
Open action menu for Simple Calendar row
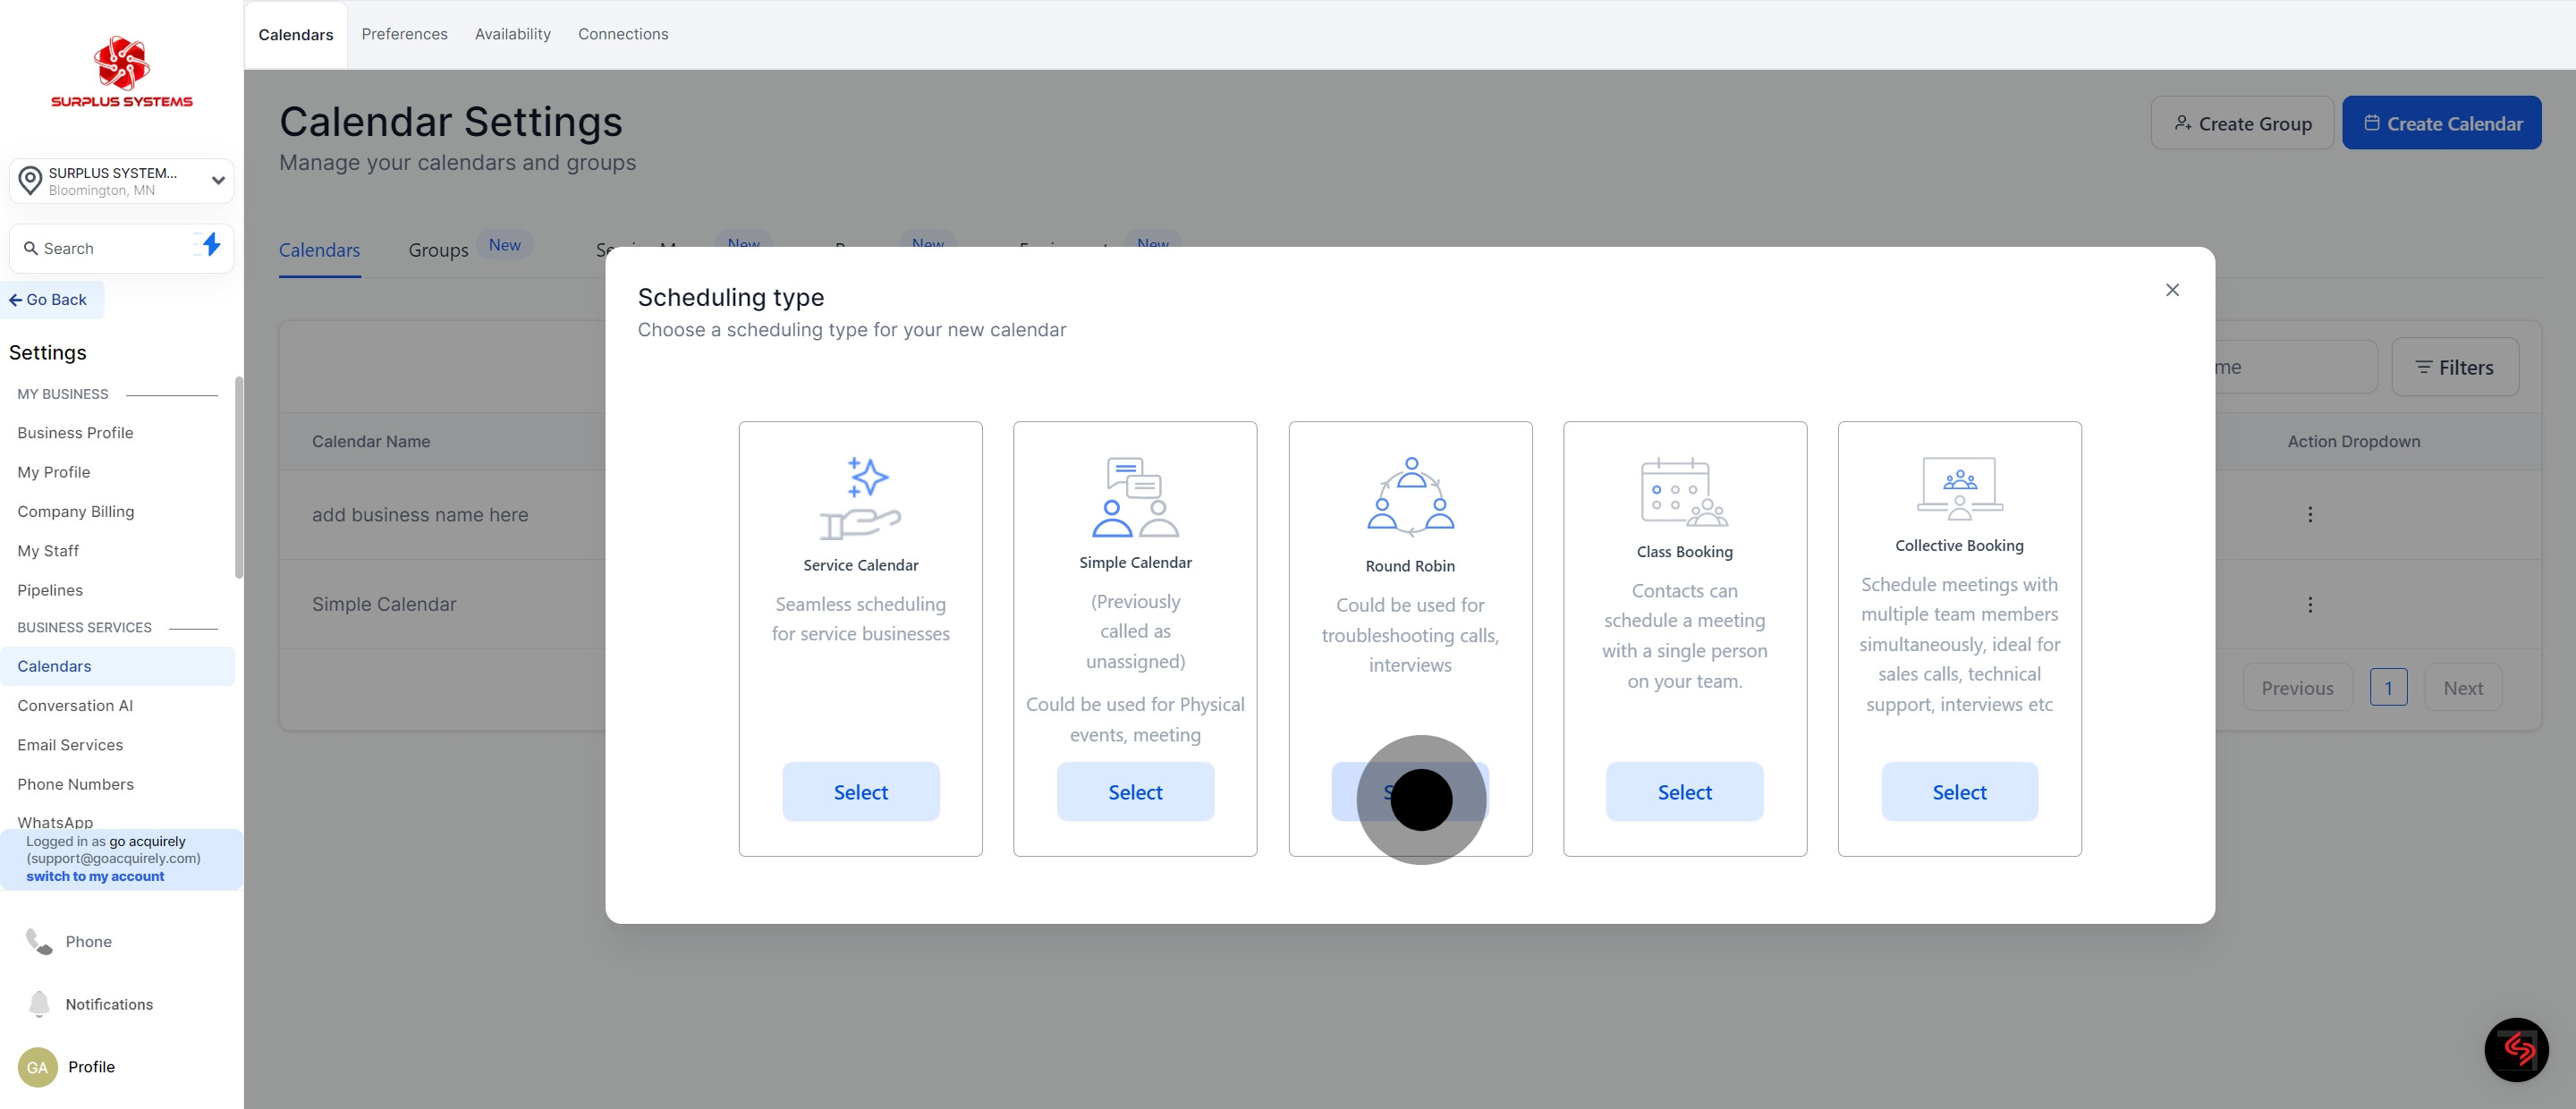click(2310, 604)
